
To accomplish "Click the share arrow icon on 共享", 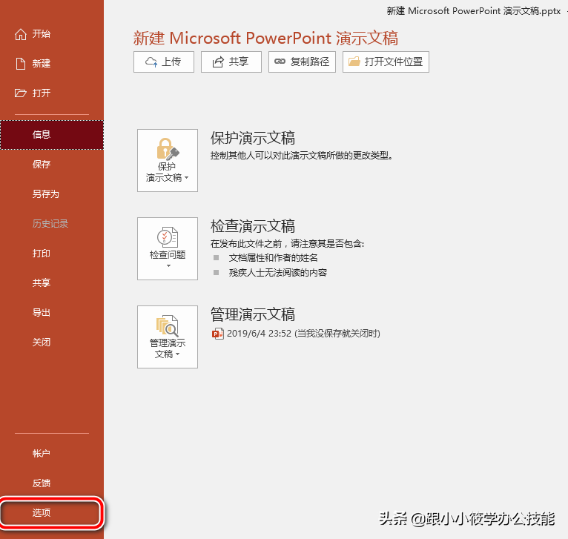I will coord(218,62).
